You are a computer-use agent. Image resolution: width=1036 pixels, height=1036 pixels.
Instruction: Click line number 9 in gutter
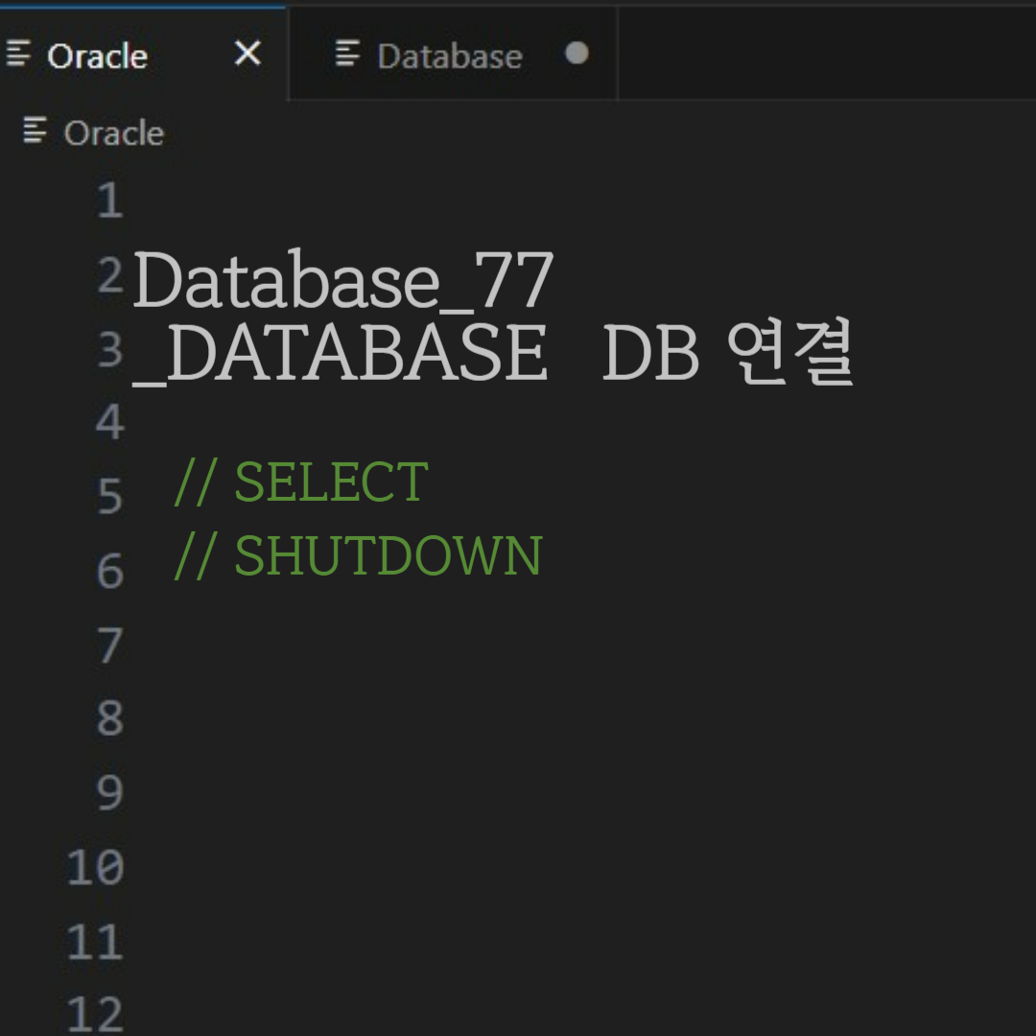click(x=109, y=793)
